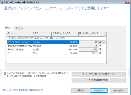The height and width of the screenshot is (95, 131).
Task: Click the 450.00MB original size cell
Action: 73,50
